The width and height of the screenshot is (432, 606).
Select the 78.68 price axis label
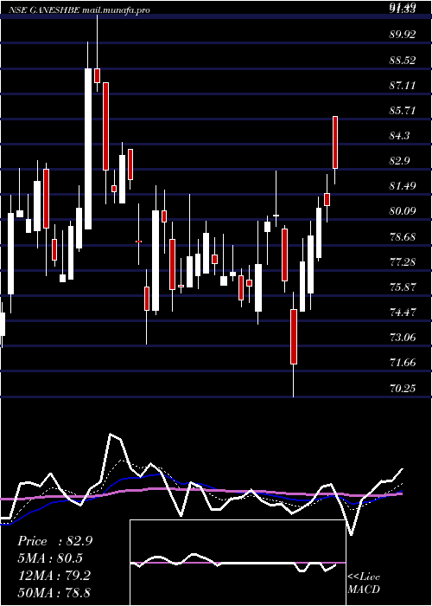coord(403,237)
